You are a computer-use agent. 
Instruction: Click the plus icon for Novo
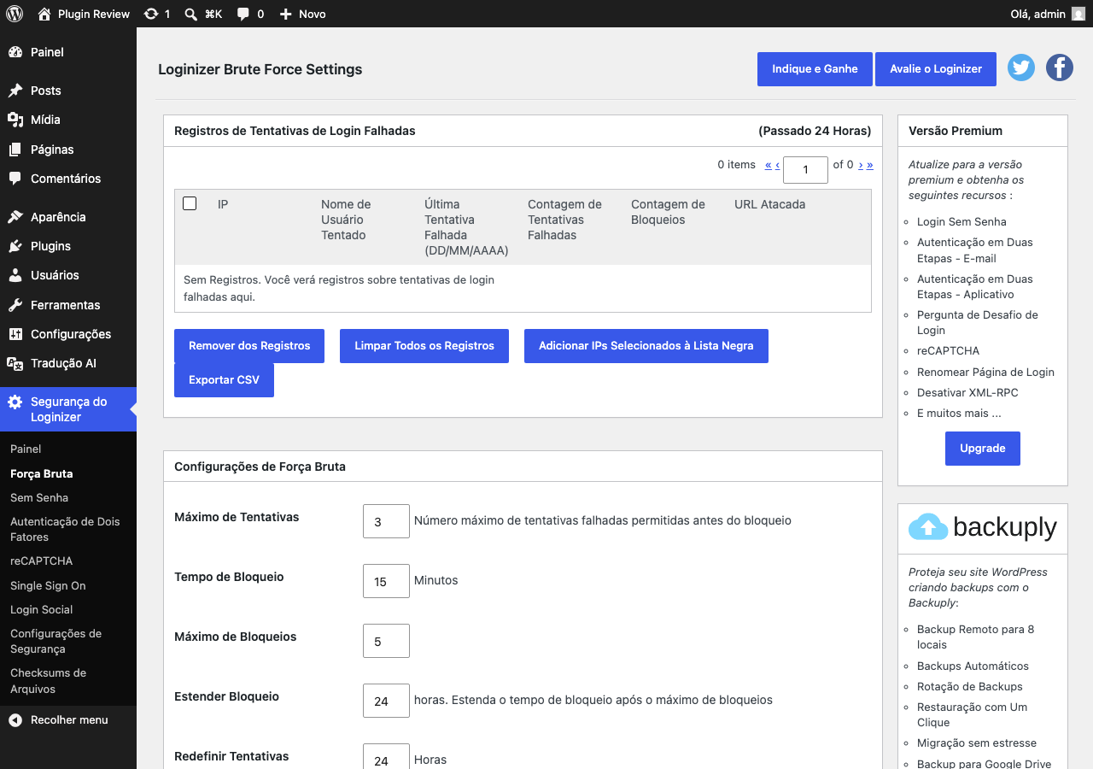pos(286,14)
